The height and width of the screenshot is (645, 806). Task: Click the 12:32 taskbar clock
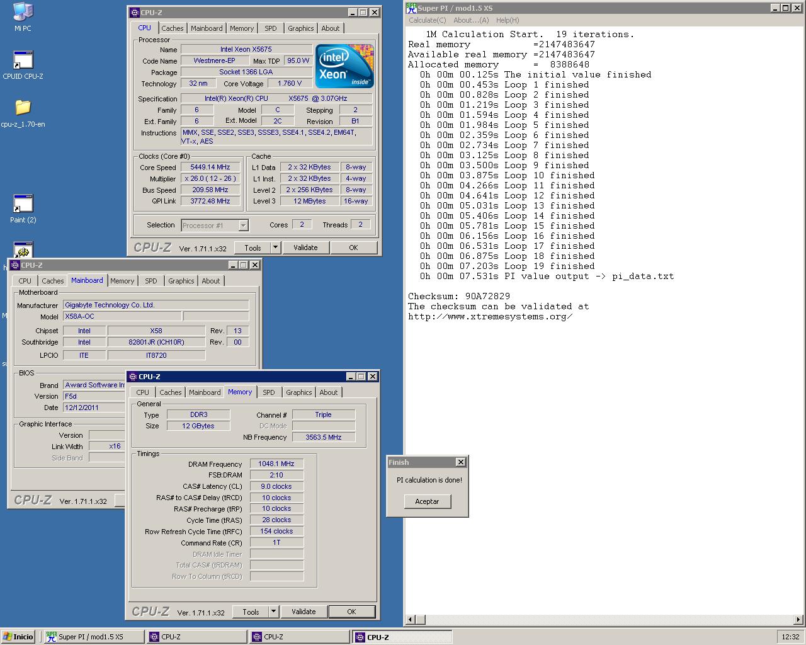click(790, 637)
